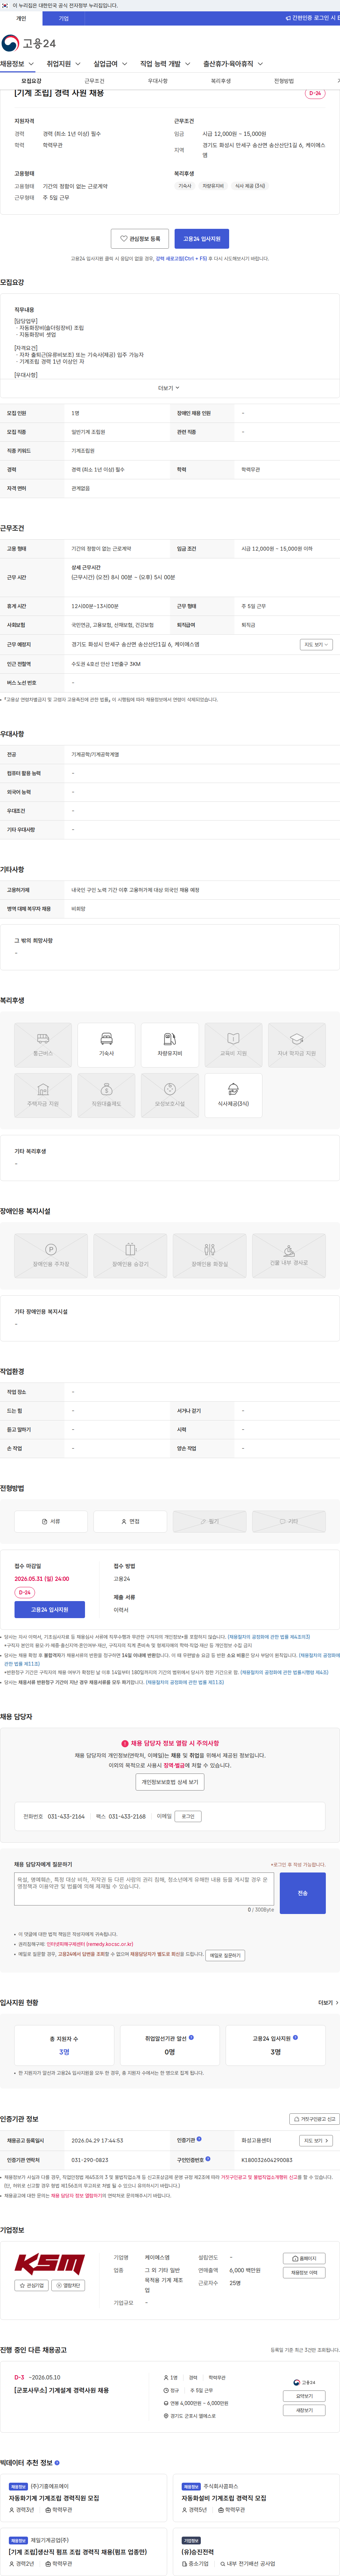Go to the 고용24 logo home
The height and width of the screenshot is (2576, 340).
(x=28, y=43)
